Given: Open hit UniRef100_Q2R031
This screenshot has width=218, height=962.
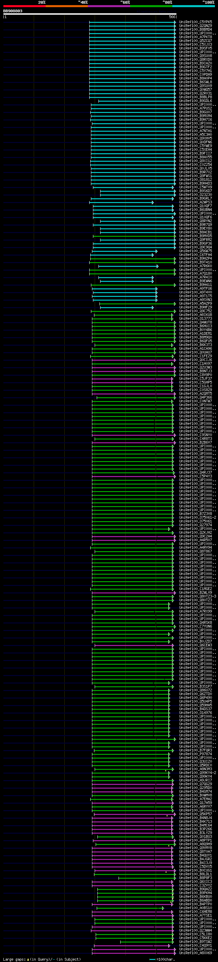Looking at the screenshot, I should point(196,94).
